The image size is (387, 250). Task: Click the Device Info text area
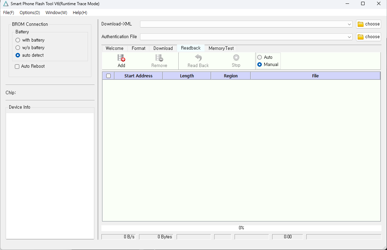[x=50, y=176]
